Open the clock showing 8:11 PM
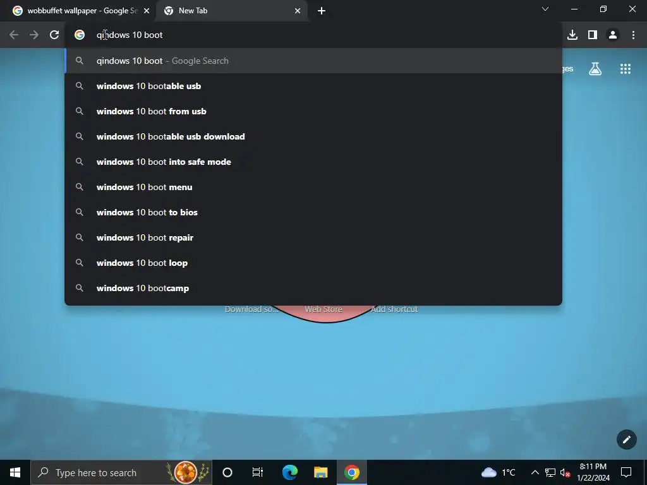Image resolution: width=647 pixels, height=485 pixels. click(x=593, y=472)
